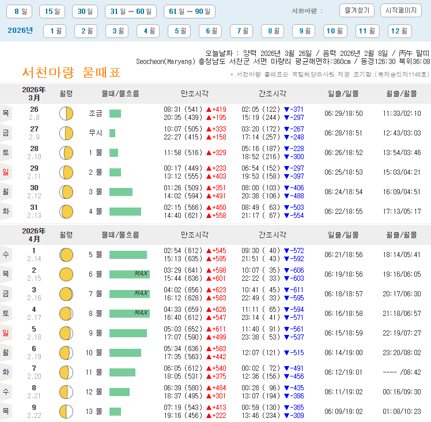The height and width of the screenshot is (422, 431).
Task: Click blue low-tide arrow beside -371
Action: (x=287, y=110)
